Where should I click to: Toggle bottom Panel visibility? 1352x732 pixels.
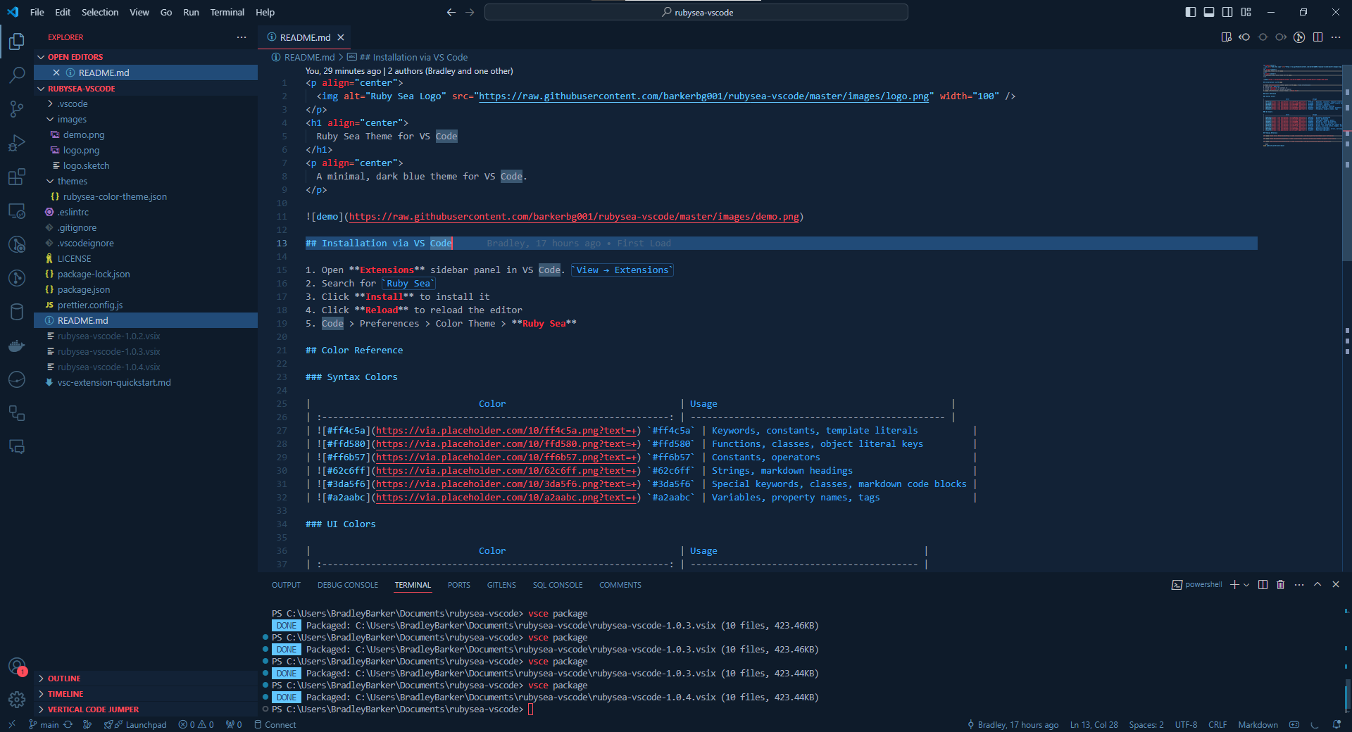(x=1209, y=12)
